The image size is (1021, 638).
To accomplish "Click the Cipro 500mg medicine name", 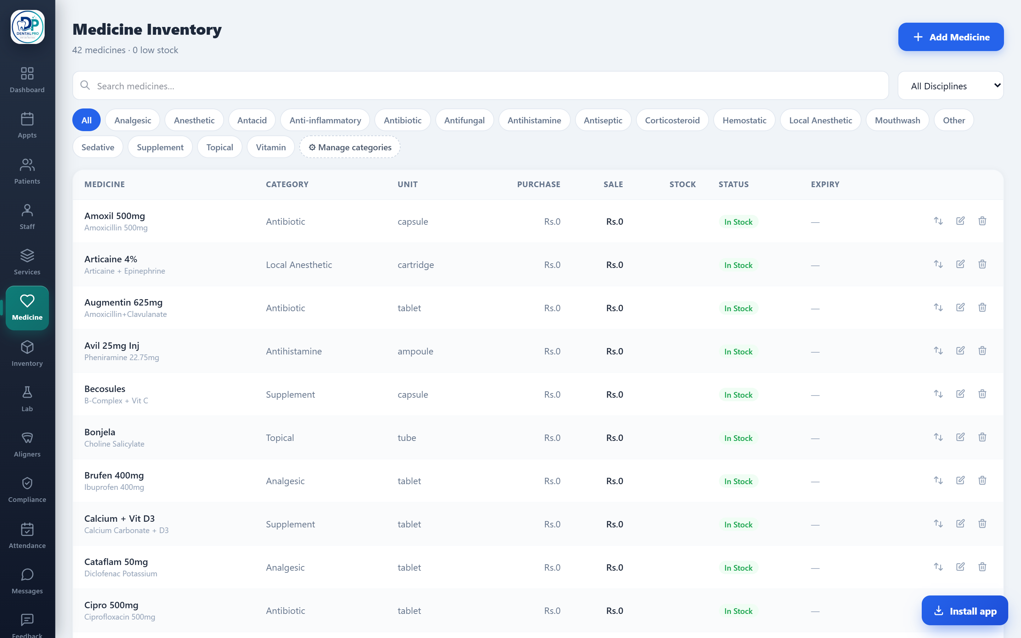I will [111, 605].
